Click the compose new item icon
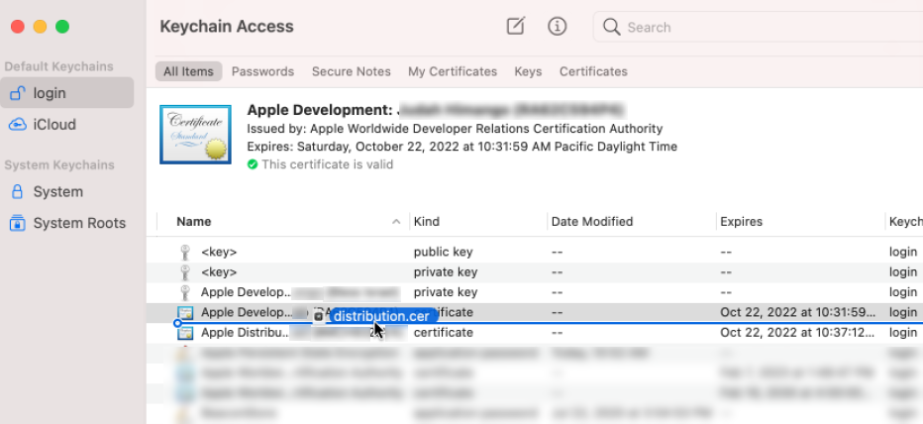The width and height of the screenshot is (923, 424). 515,27
